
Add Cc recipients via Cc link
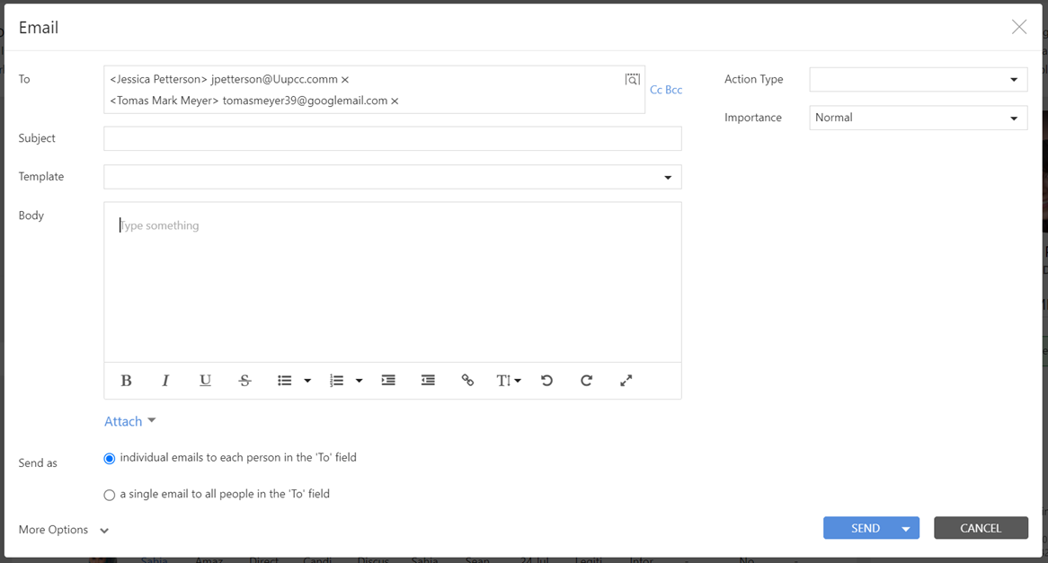click(x=655, y=90)
